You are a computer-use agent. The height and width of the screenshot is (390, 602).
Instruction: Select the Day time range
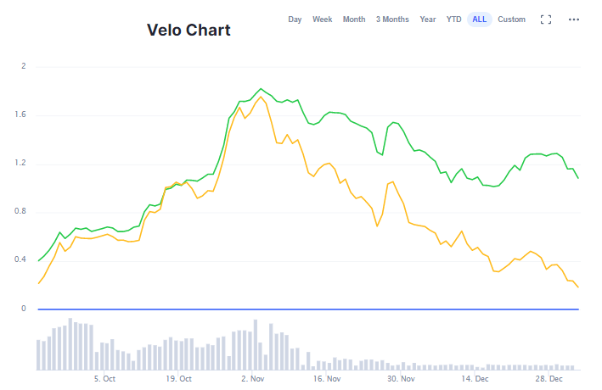point(295,19)
